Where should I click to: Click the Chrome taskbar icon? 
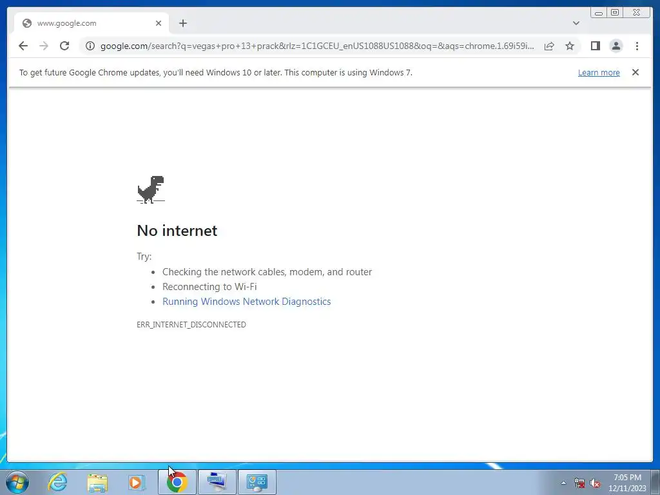coord(177,482)
